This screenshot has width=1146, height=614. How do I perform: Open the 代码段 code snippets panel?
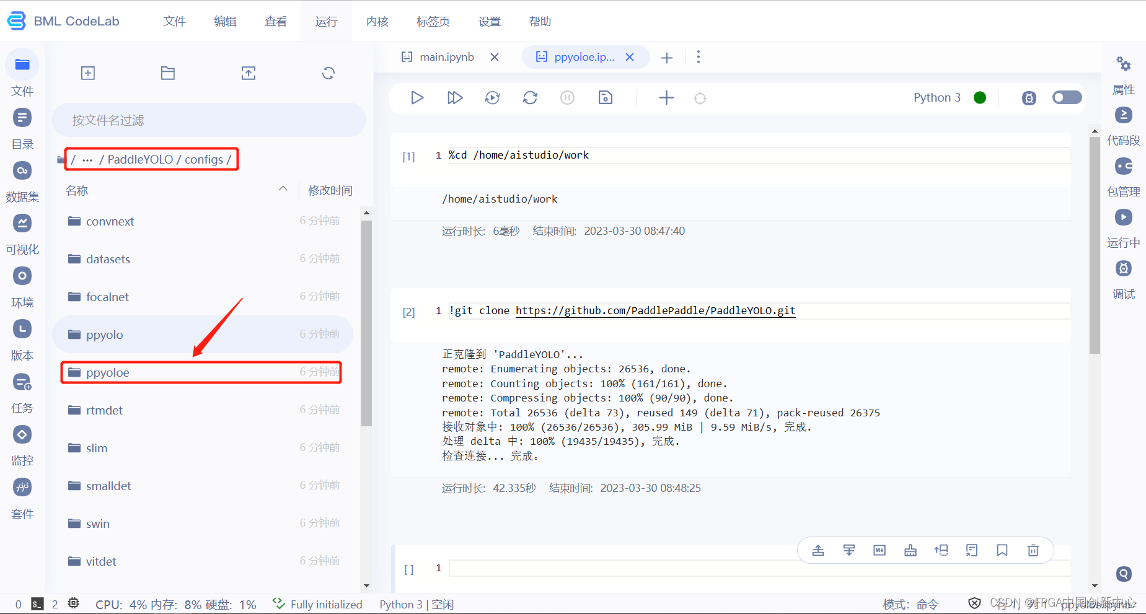[1124, 126]
